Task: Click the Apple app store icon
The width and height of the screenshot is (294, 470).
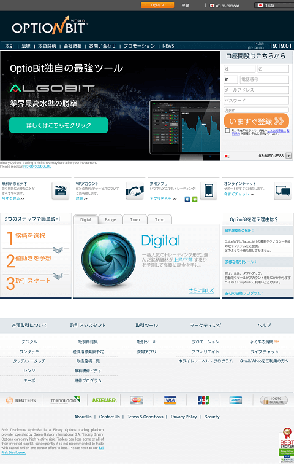Action: pyautogui.click(x=187, y=199)
